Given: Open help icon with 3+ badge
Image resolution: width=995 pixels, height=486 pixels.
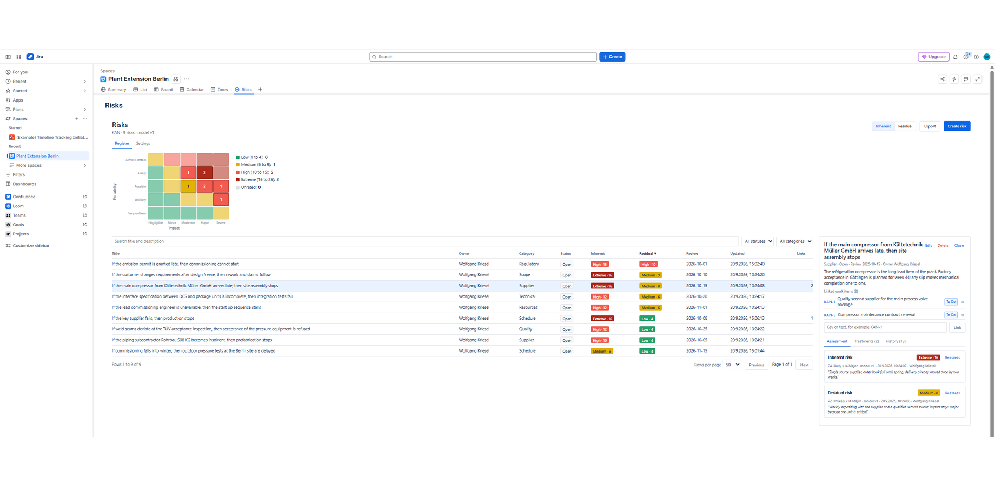Looking at the screenshot, I should pos(966,57).
